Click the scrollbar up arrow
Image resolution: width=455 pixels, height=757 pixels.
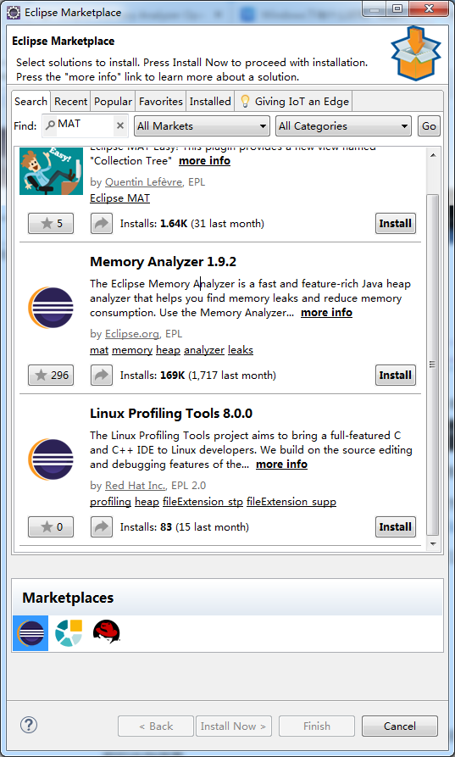433,155
